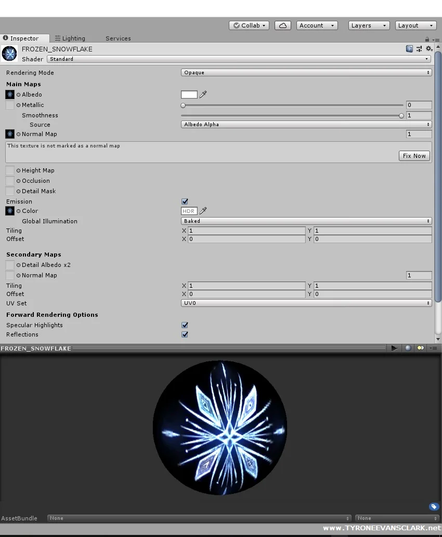
Task: Open the Inspector settings gear icon
Action: 428,48
